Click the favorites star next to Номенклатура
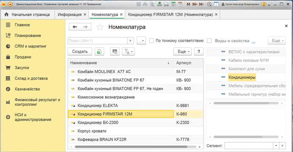The image size is (293, 152). point(100,27)
